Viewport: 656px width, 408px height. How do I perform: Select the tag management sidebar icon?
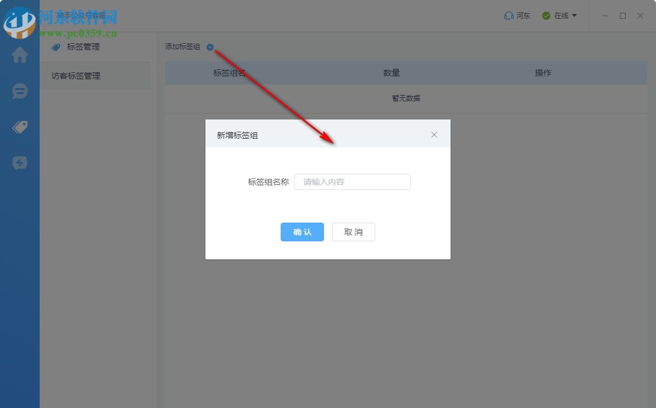[20, 126]
